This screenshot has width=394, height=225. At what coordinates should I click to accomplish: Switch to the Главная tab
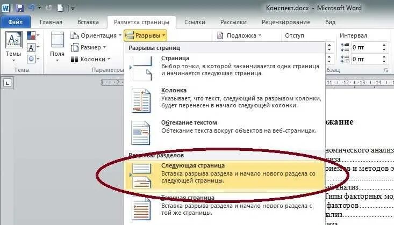point(51,22)
